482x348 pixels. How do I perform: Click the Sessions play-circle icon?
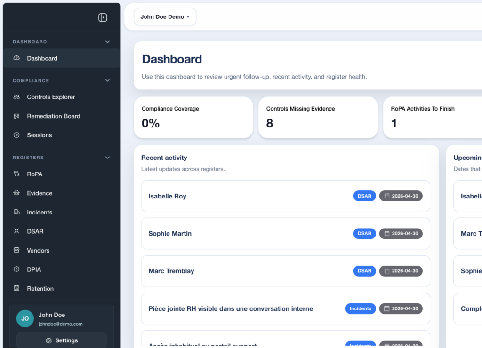point(16,135)
